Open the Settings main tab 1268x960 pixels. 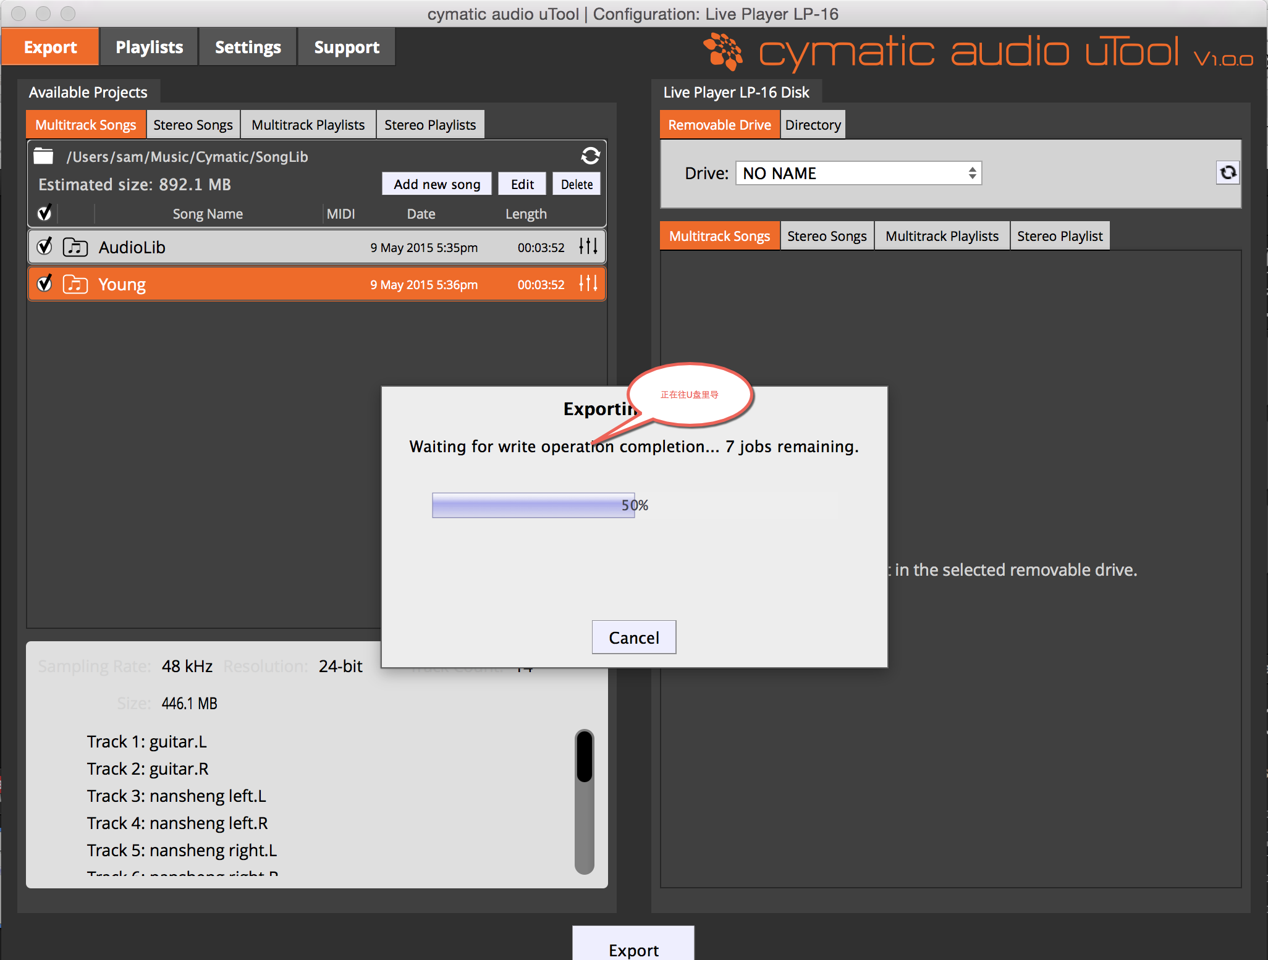click(x=248, y=47)
